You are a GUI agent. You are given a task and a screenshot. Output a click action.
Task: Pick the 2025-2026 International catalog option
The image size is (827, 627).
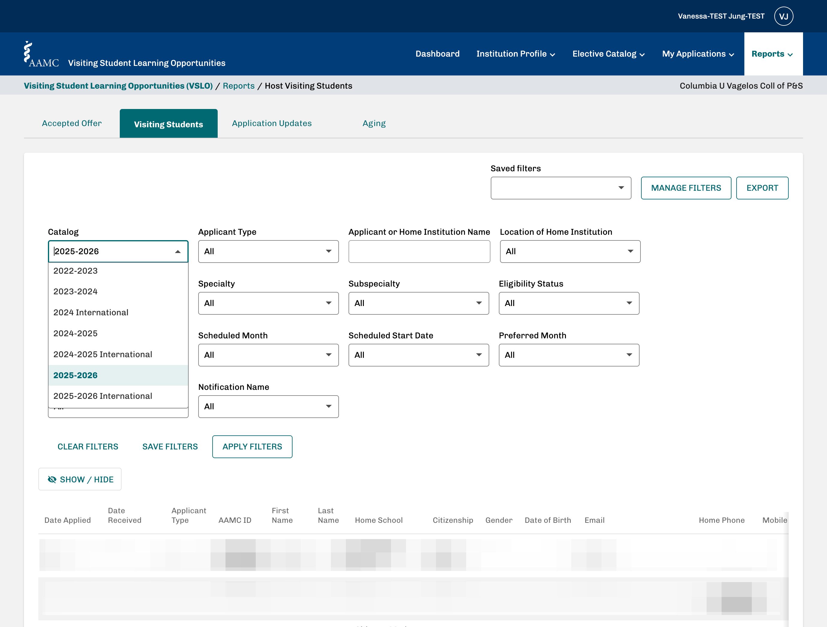click(x=118, y=396)
